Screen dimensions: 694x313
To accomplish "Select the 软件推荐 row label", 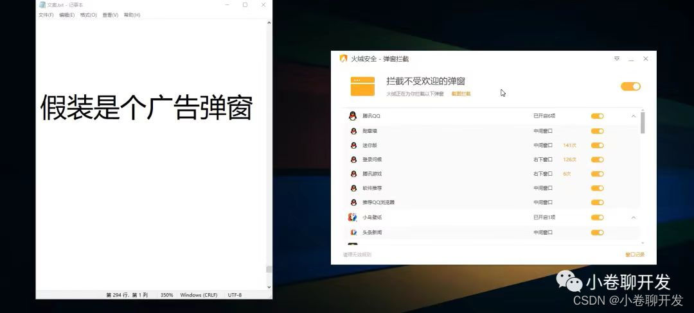I will (x=372, y=188).
